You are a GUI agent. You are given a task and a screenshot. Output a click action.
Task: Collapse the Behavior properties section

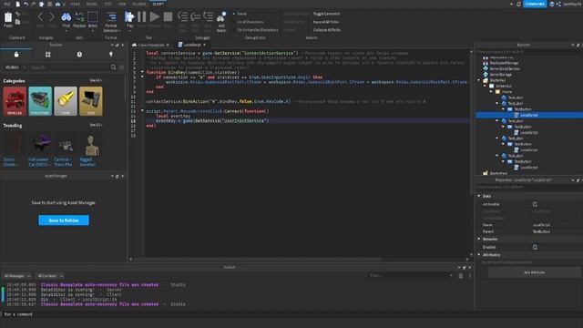tap(479, 239)
